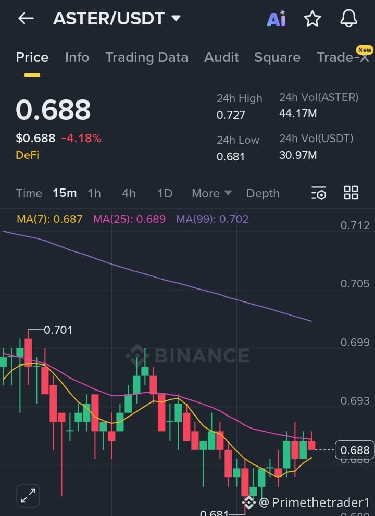The image size is (375, 516).
Task: Tap the large 0.688 last price
Action: point(53,109)
